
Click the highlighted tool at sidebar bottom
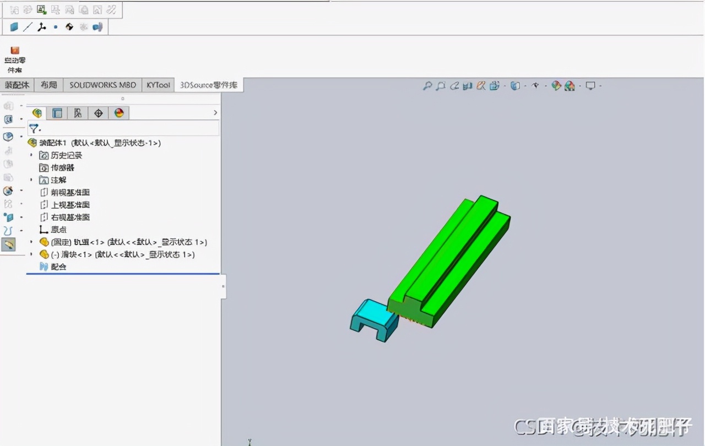tap(8, 244)
